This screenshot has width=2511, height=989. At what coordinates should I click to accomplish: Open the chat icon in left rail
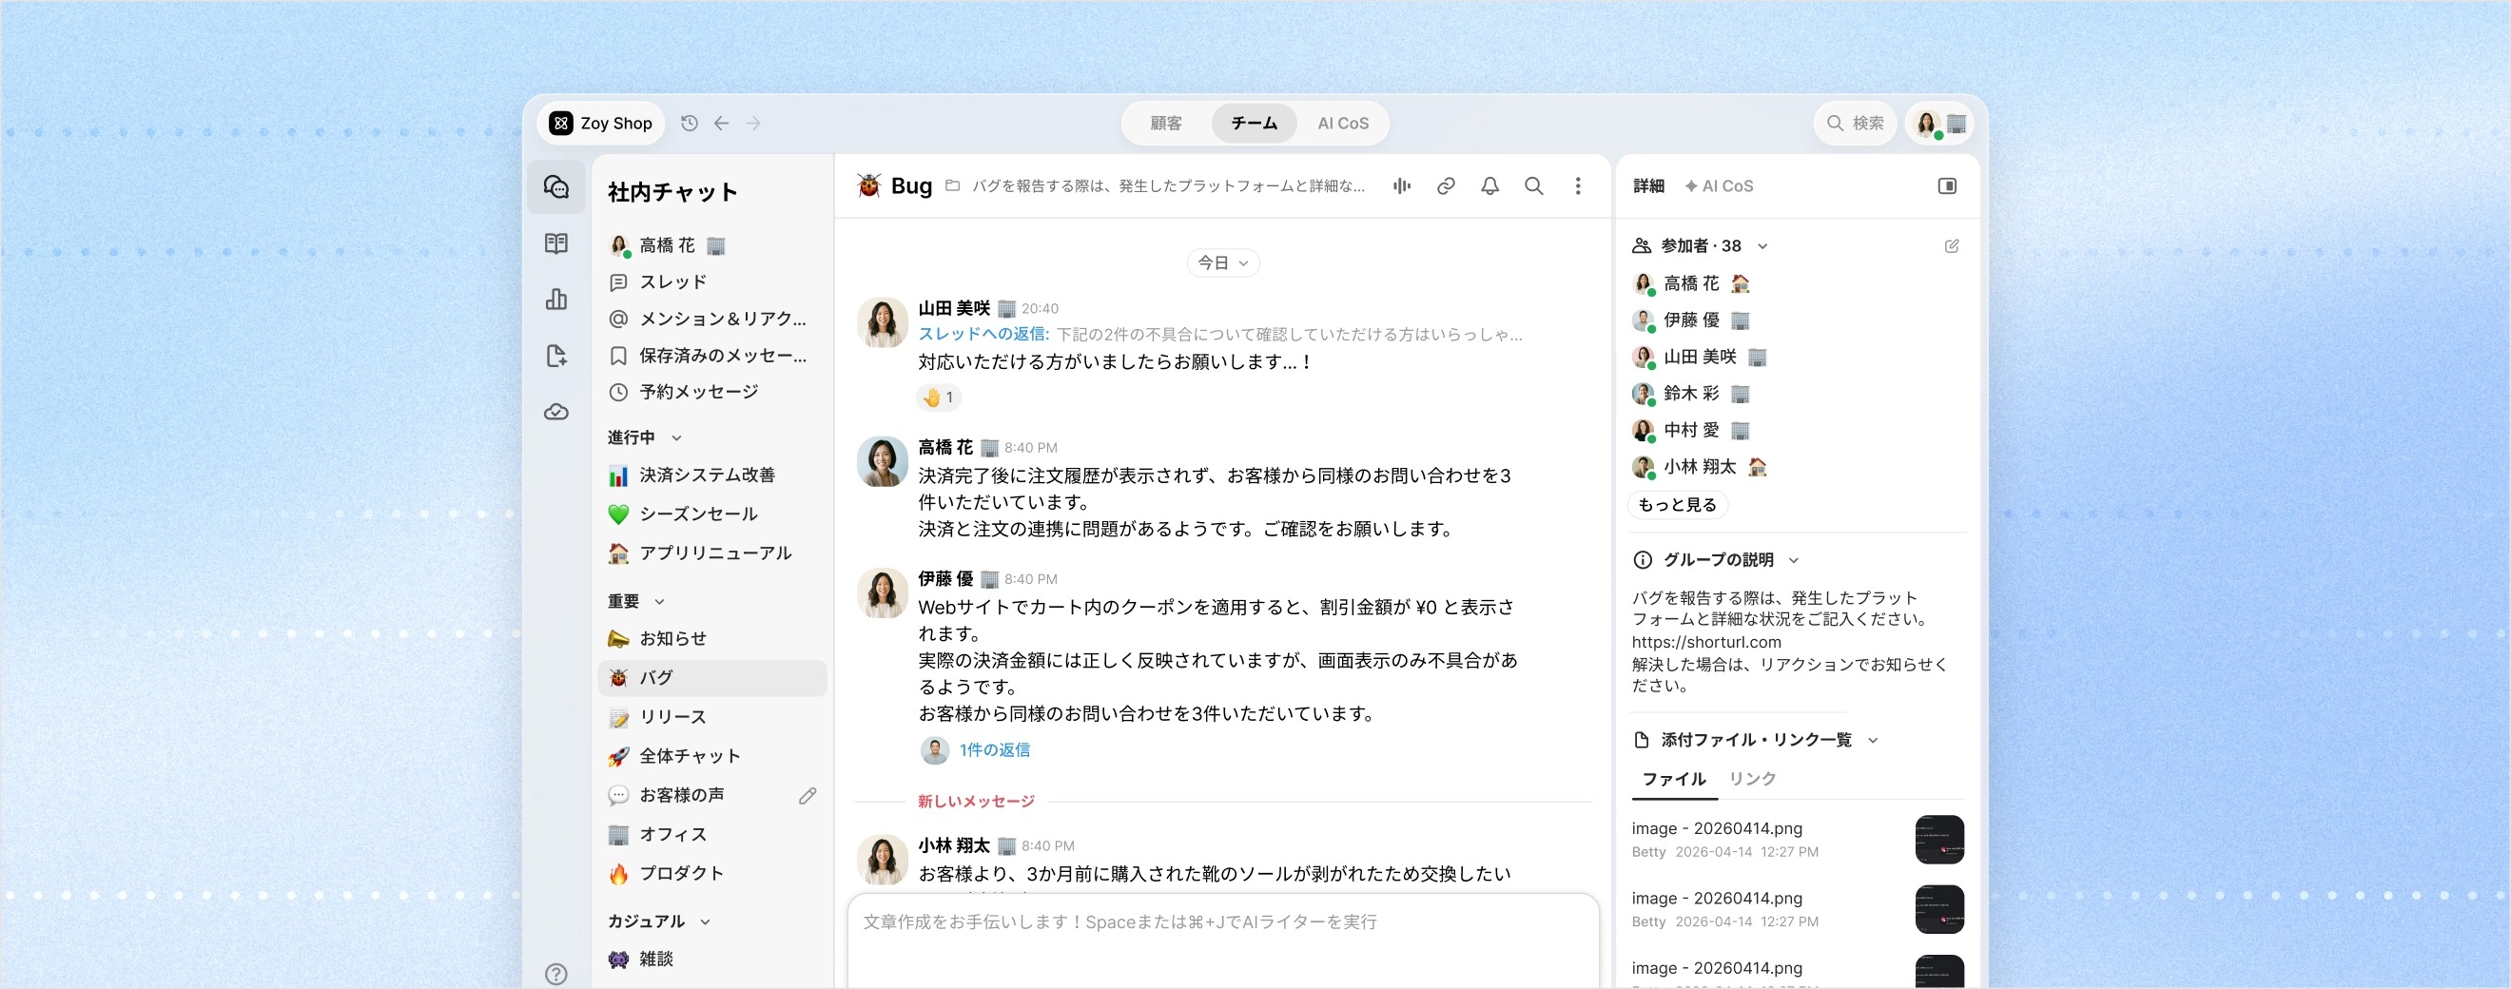tap(556, 187)
